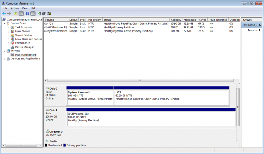Select the System Reserved partition block on Disk 0
Screen dimensions: 264x154
click(90, 96)
